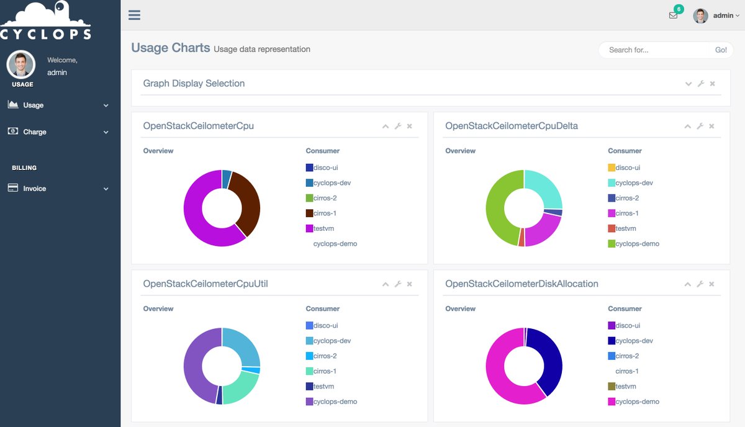The image size is (745, 427).
Task: Click cirros-1 brown swatch in OpenStackCeilometerCpu legend
Action: pos(310,213)
